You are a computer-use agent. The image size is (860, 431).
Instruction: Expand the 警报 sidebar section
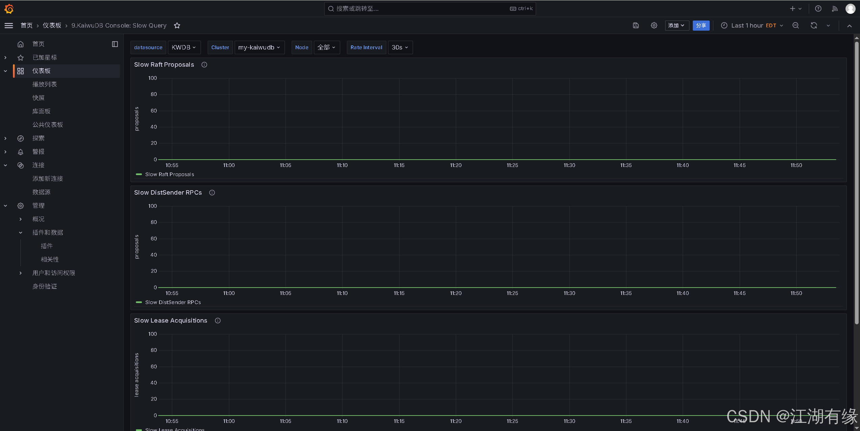(x=5, y=152)
